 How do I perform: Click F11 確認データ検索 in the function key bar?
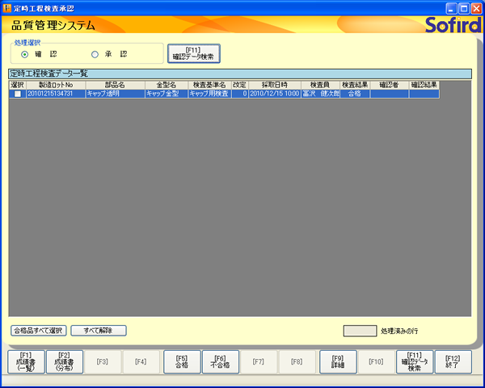pyautogui.click(x=415, y=361)
